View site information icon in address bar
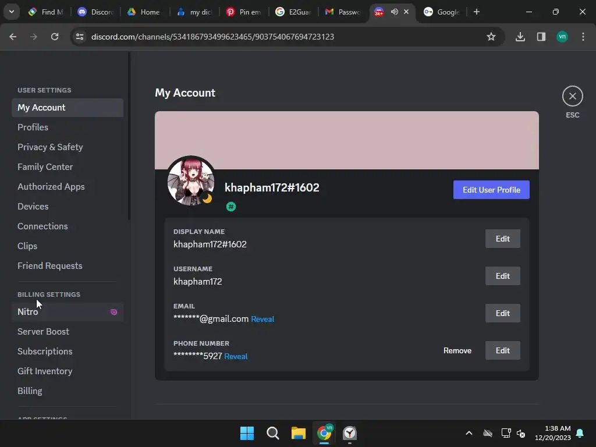The width and height of the screenshot is (596, 447). click(x=80, y=37)
